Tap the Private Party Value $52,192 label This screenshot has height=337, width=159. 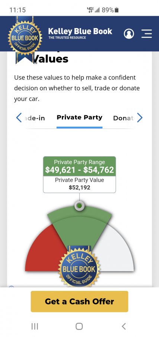[x=80, y=183]
